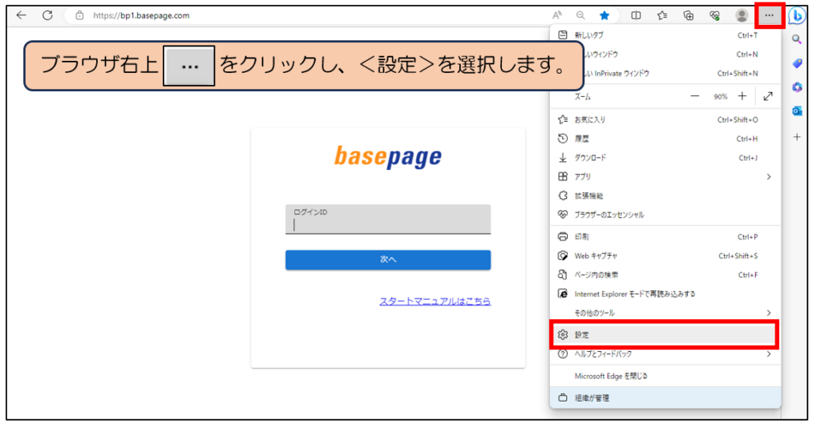Viewport: 821px width, 424px height.
Task: Click the full screen zoom arrow icon
Action: point(768,96)
